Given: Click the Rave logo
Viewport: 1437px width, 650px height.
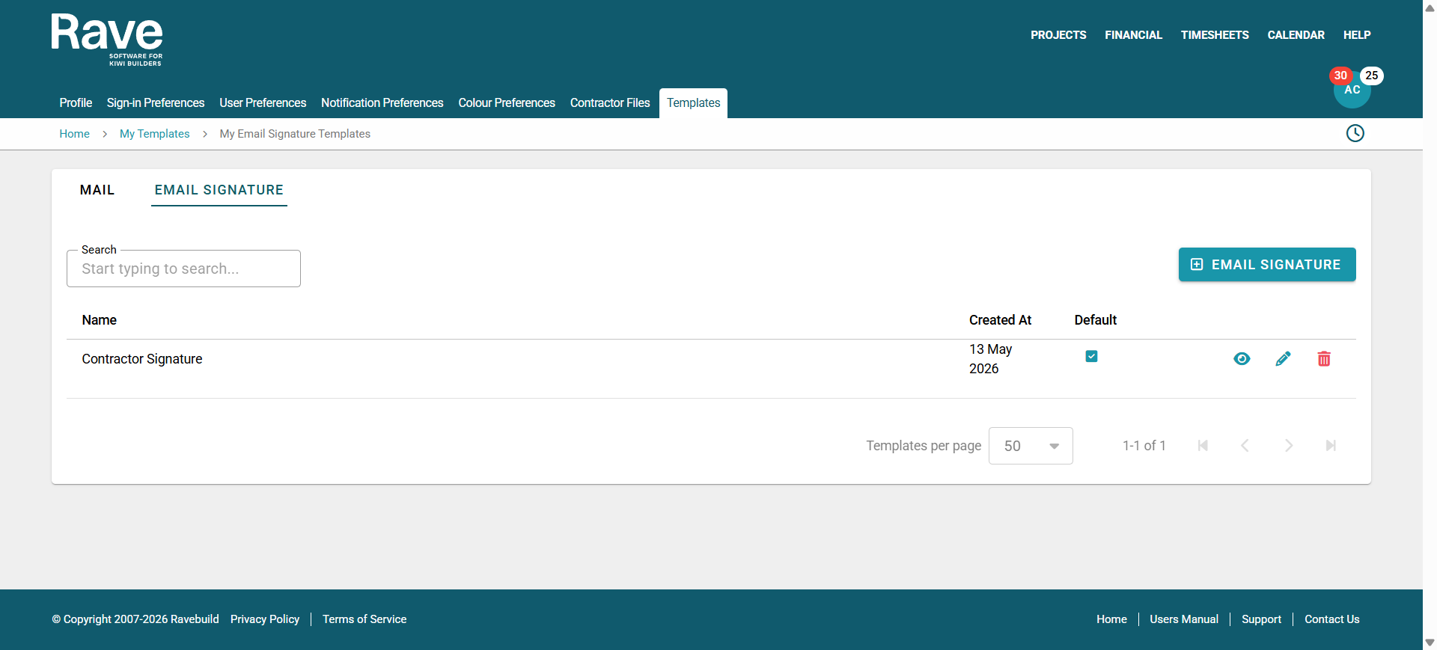Looking at the screenshot, I should 107,40.
